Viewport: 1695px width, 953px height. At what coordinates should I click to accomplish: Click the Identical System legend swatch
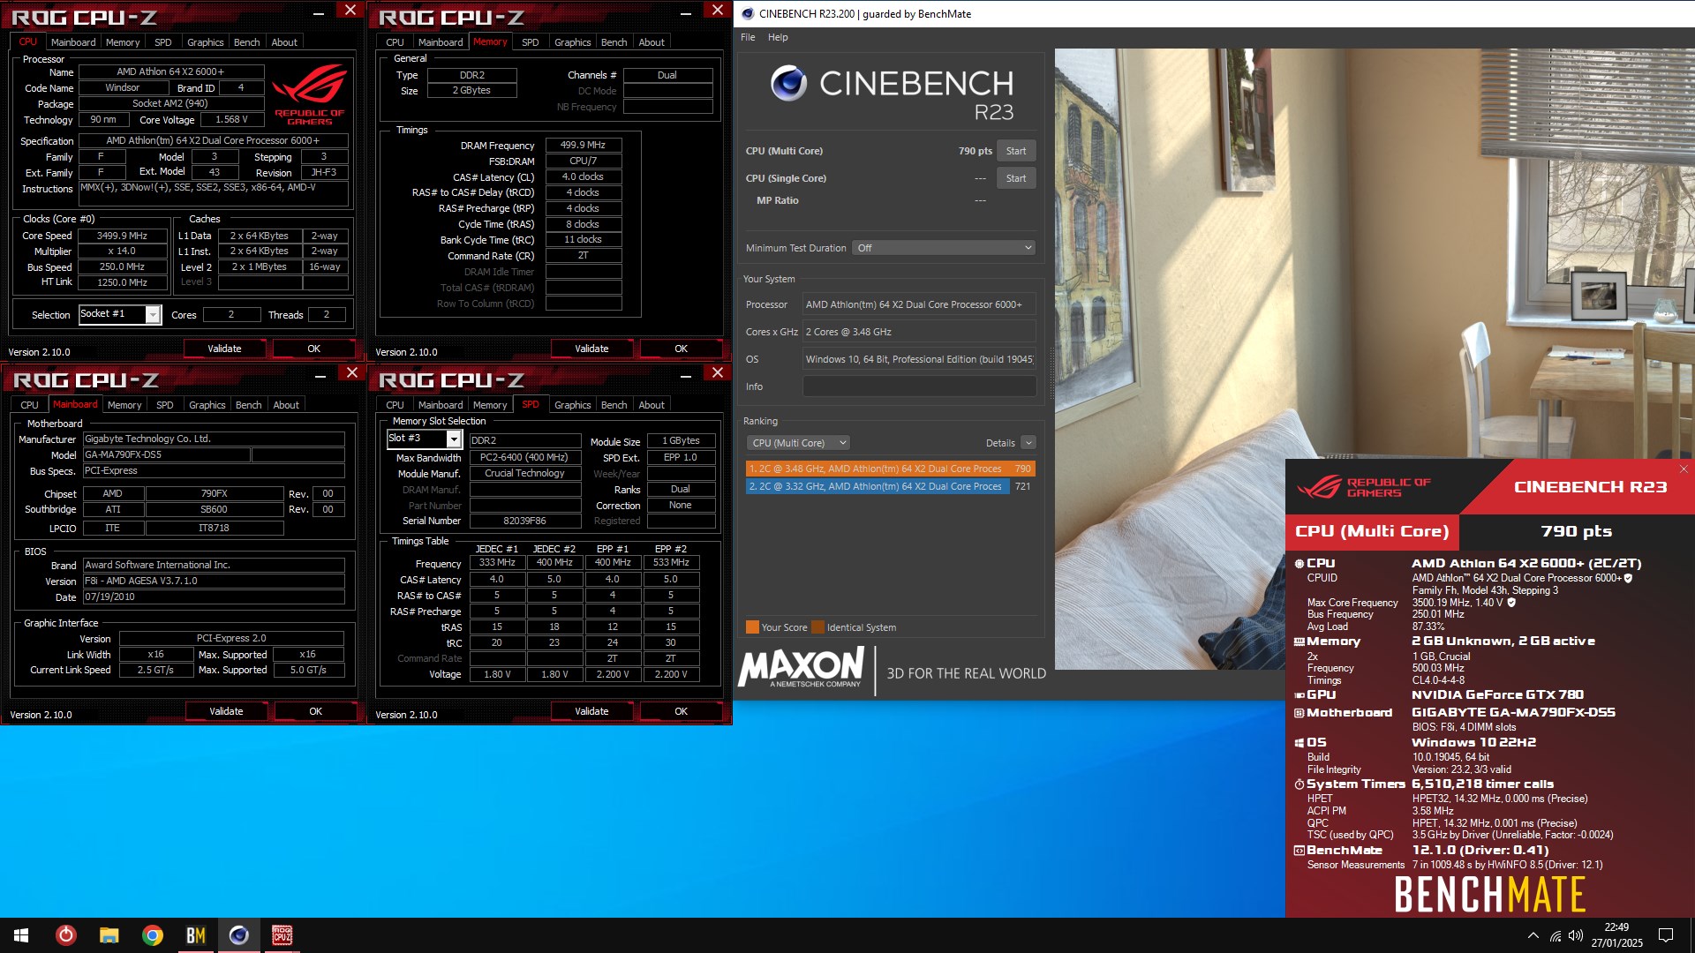(817, 627)
